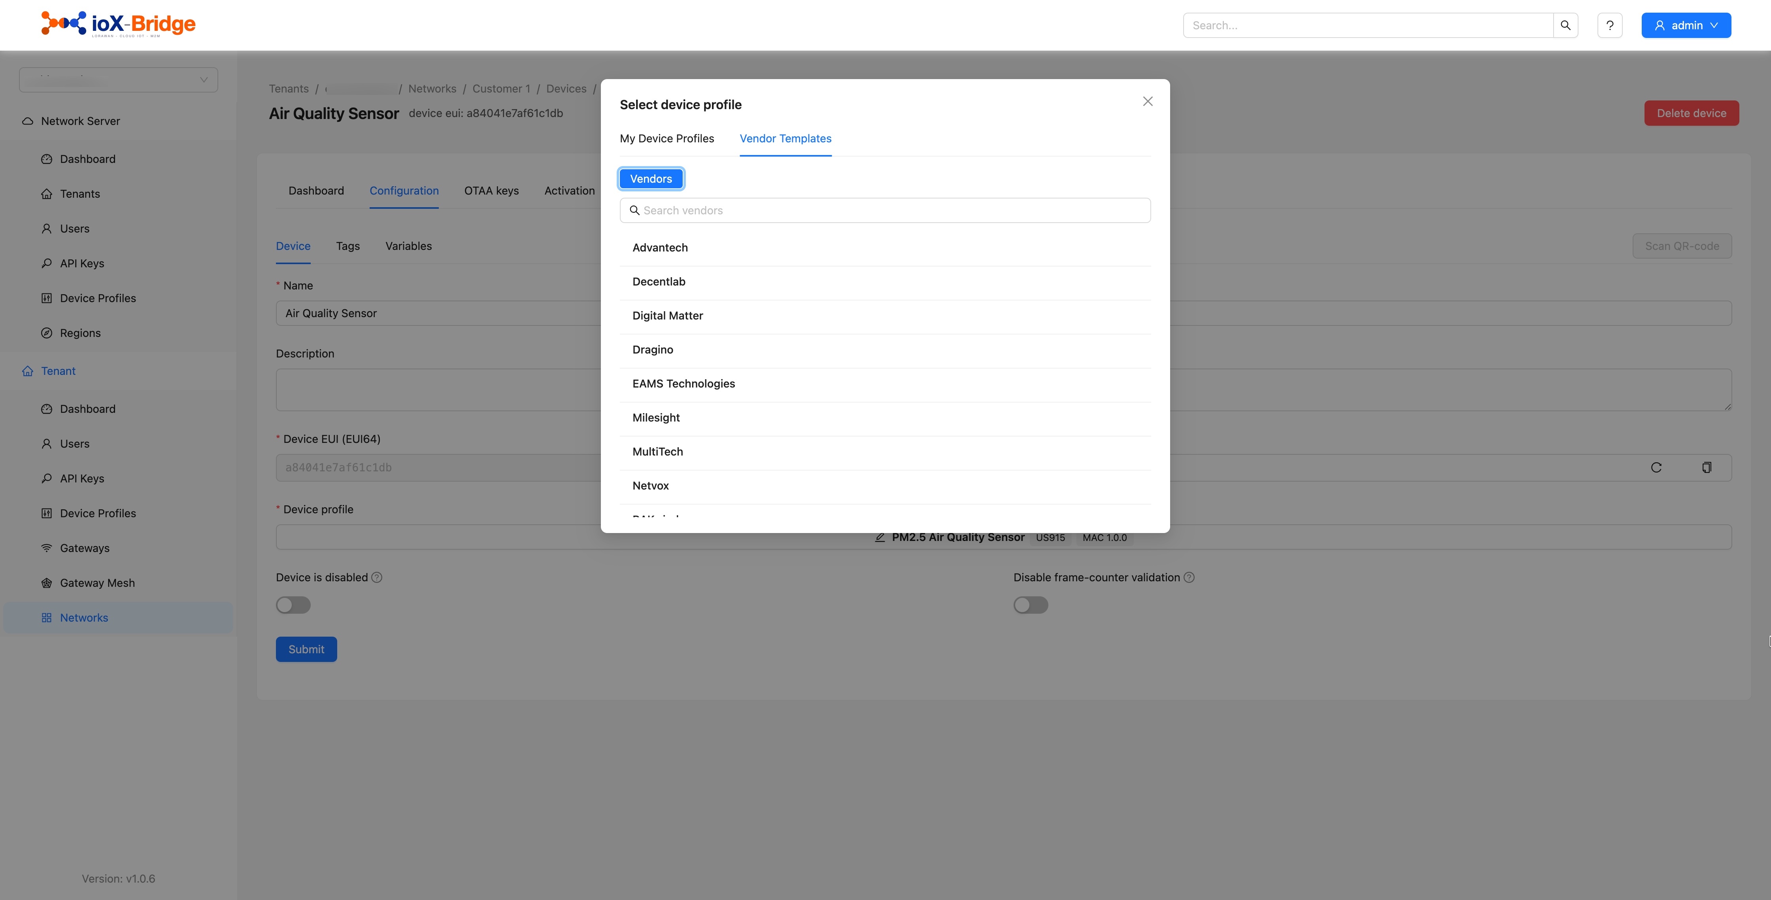
Task: Click the copy Device EUI icon
Action: [1707, 467]
